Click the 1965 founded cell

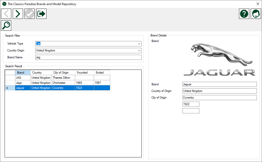(x=84, y=83)
